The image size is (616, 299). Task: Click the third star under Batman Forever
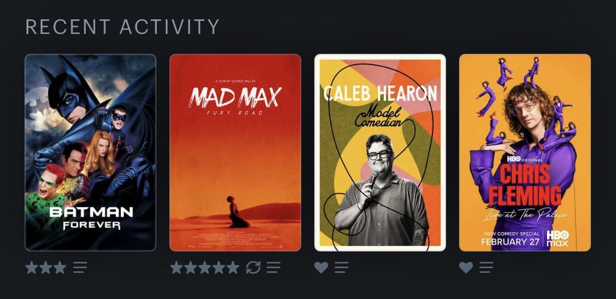60,268
